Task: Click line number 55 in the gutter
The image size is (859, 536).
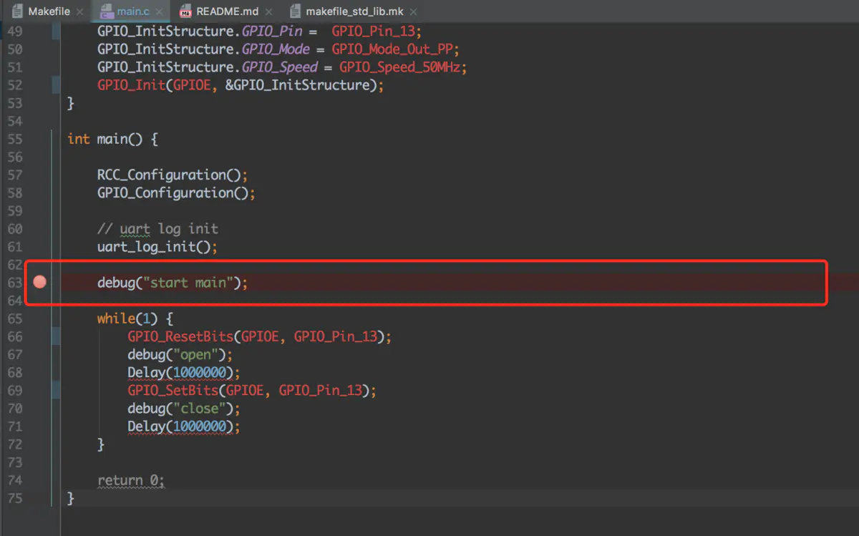Action: (x=14, y=139)
